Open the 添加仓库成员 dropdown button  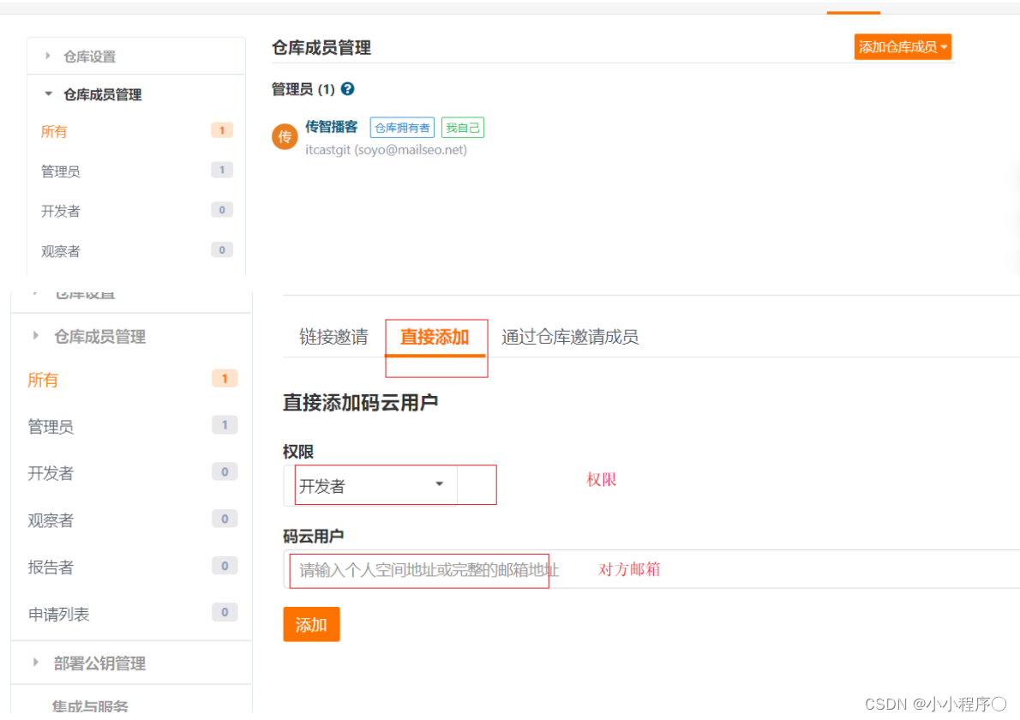[x=903, y=47]
